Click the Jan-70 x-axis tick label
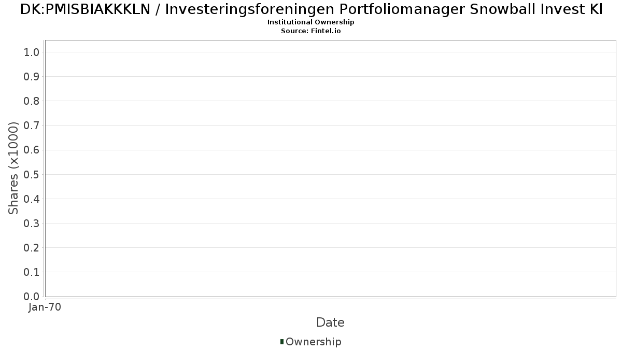Screen dimensions: 622x350 pyautogui.click(x=45, y=307)
